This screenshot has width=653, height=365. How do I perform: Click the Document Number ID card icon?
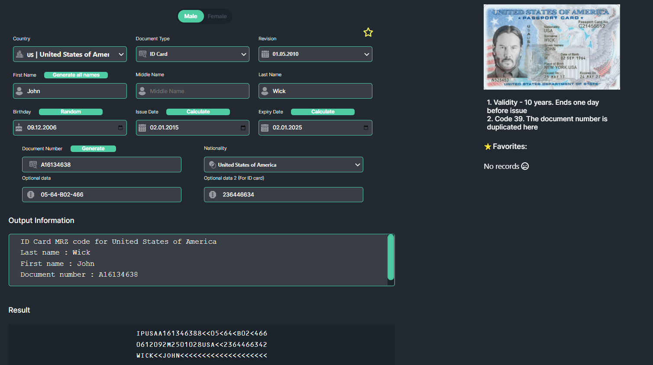33,165
